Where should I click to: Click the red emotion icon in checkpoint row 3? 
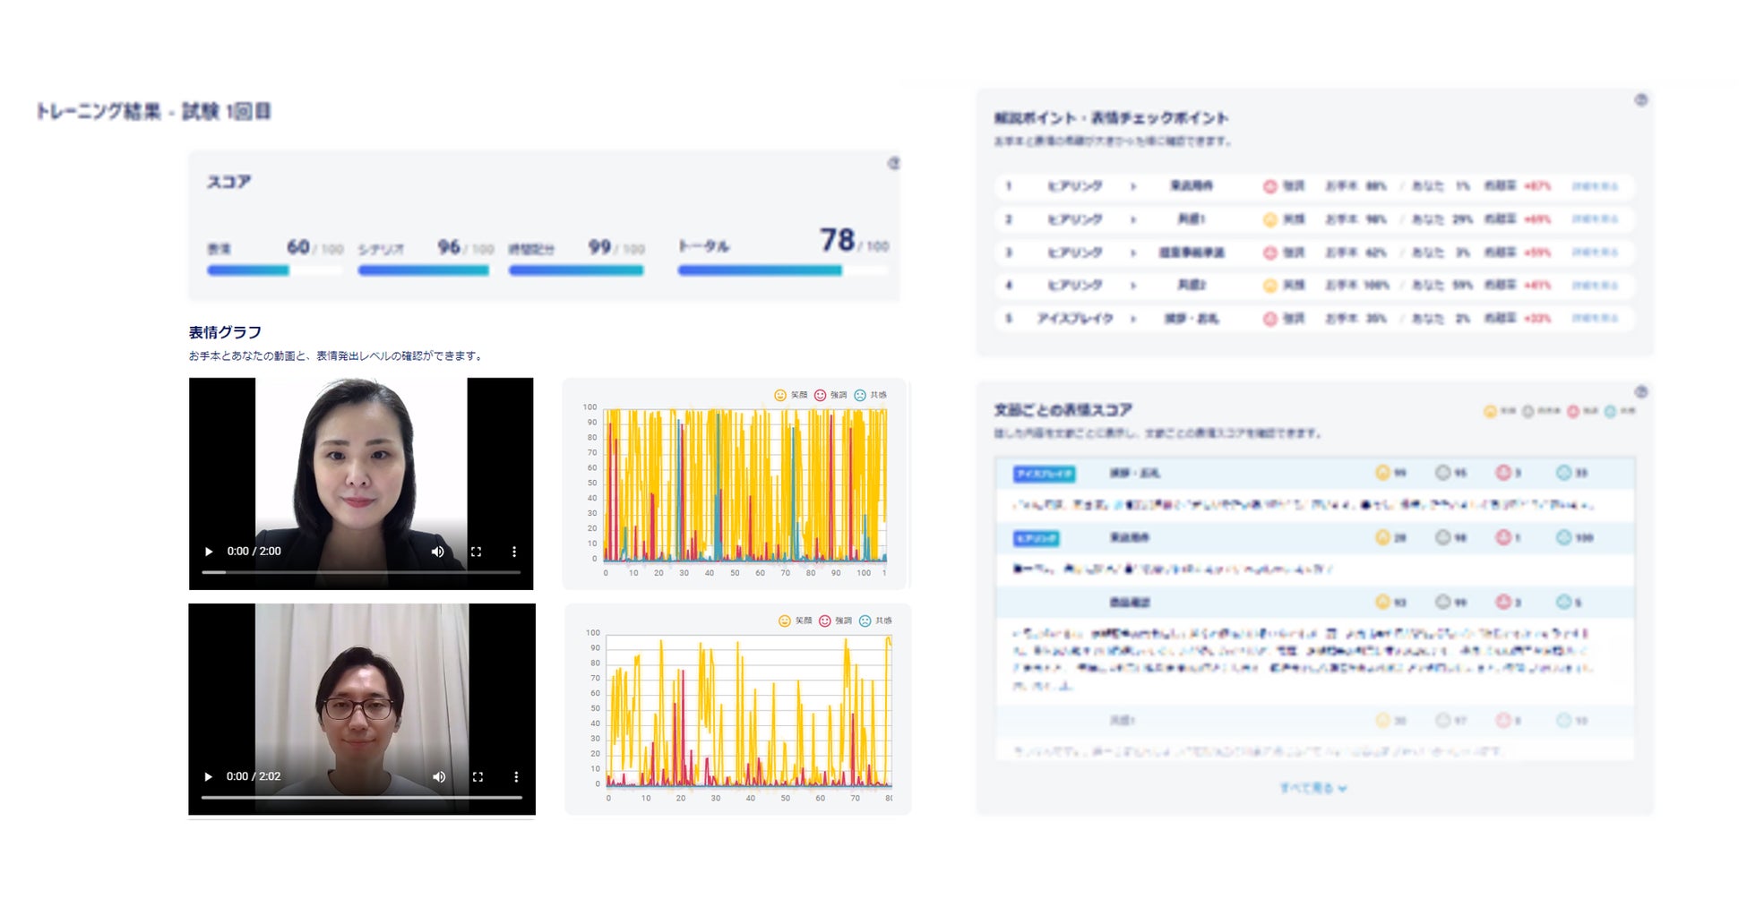[1269, 253]
